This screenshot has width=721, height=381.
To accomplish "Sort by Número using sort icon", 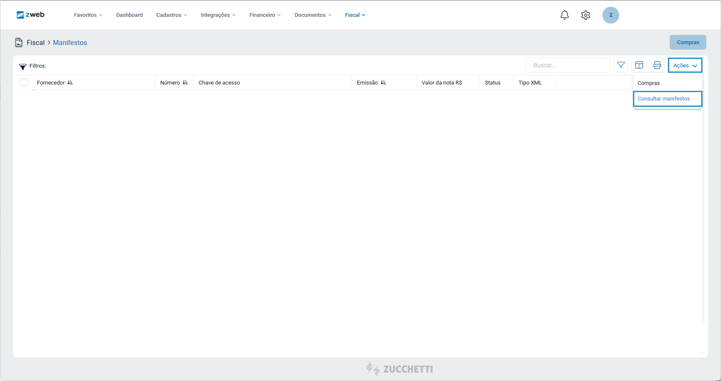I will tap(185, 83).
